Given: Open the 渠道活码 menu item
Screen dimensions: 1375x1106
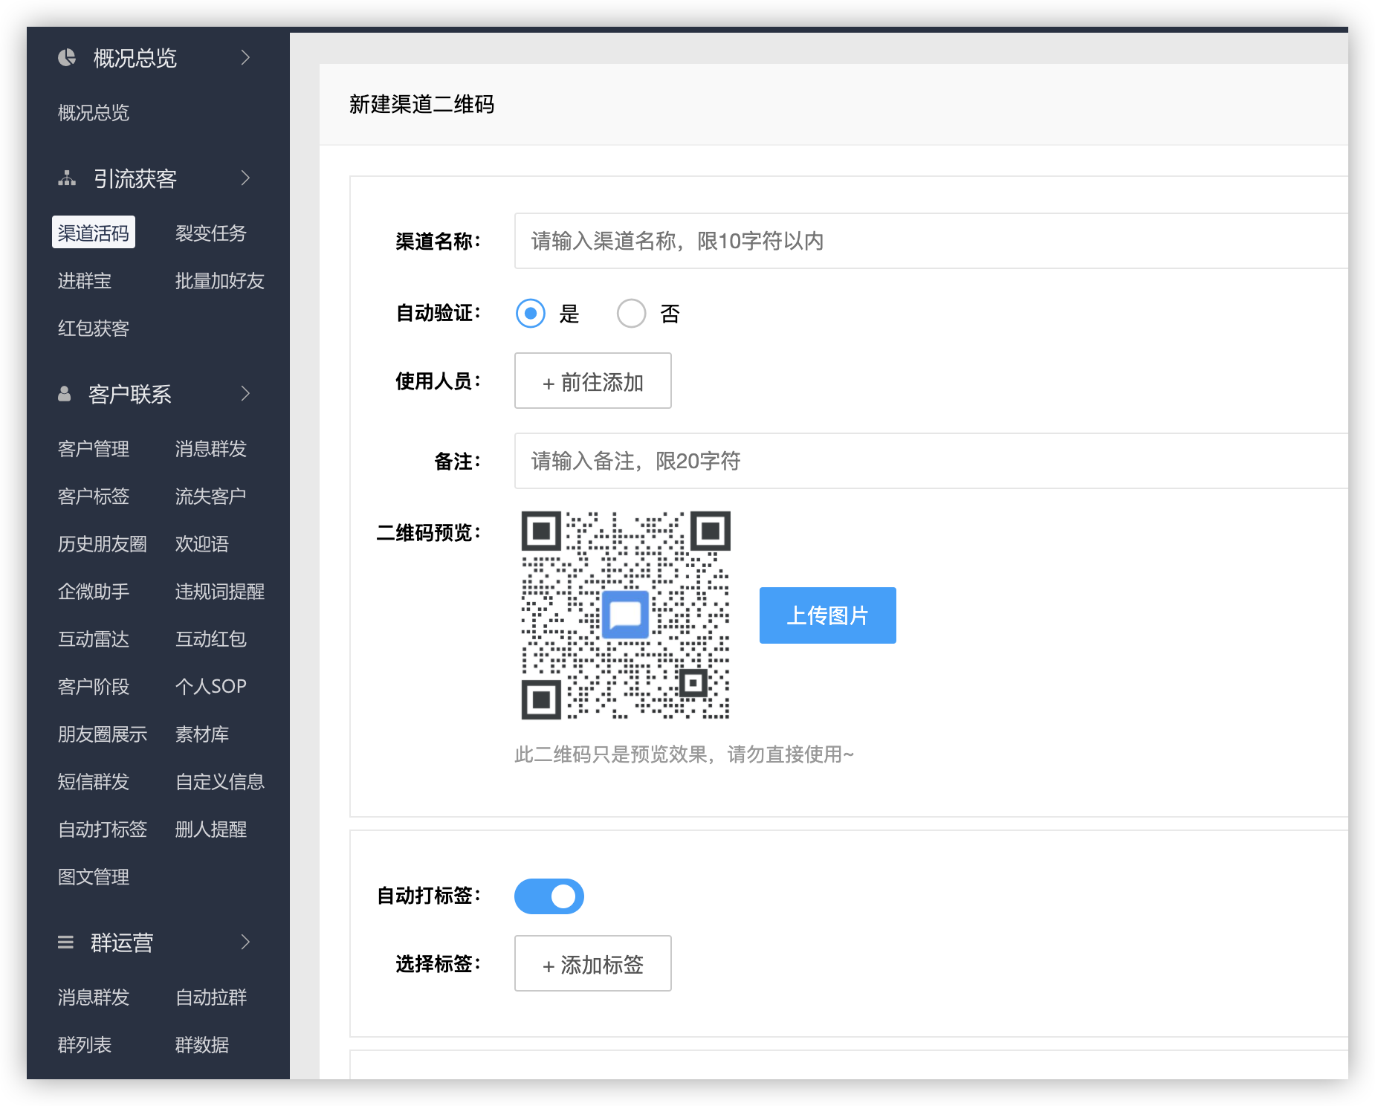Looking at the screenshot, I should click(x=94, y=233).
